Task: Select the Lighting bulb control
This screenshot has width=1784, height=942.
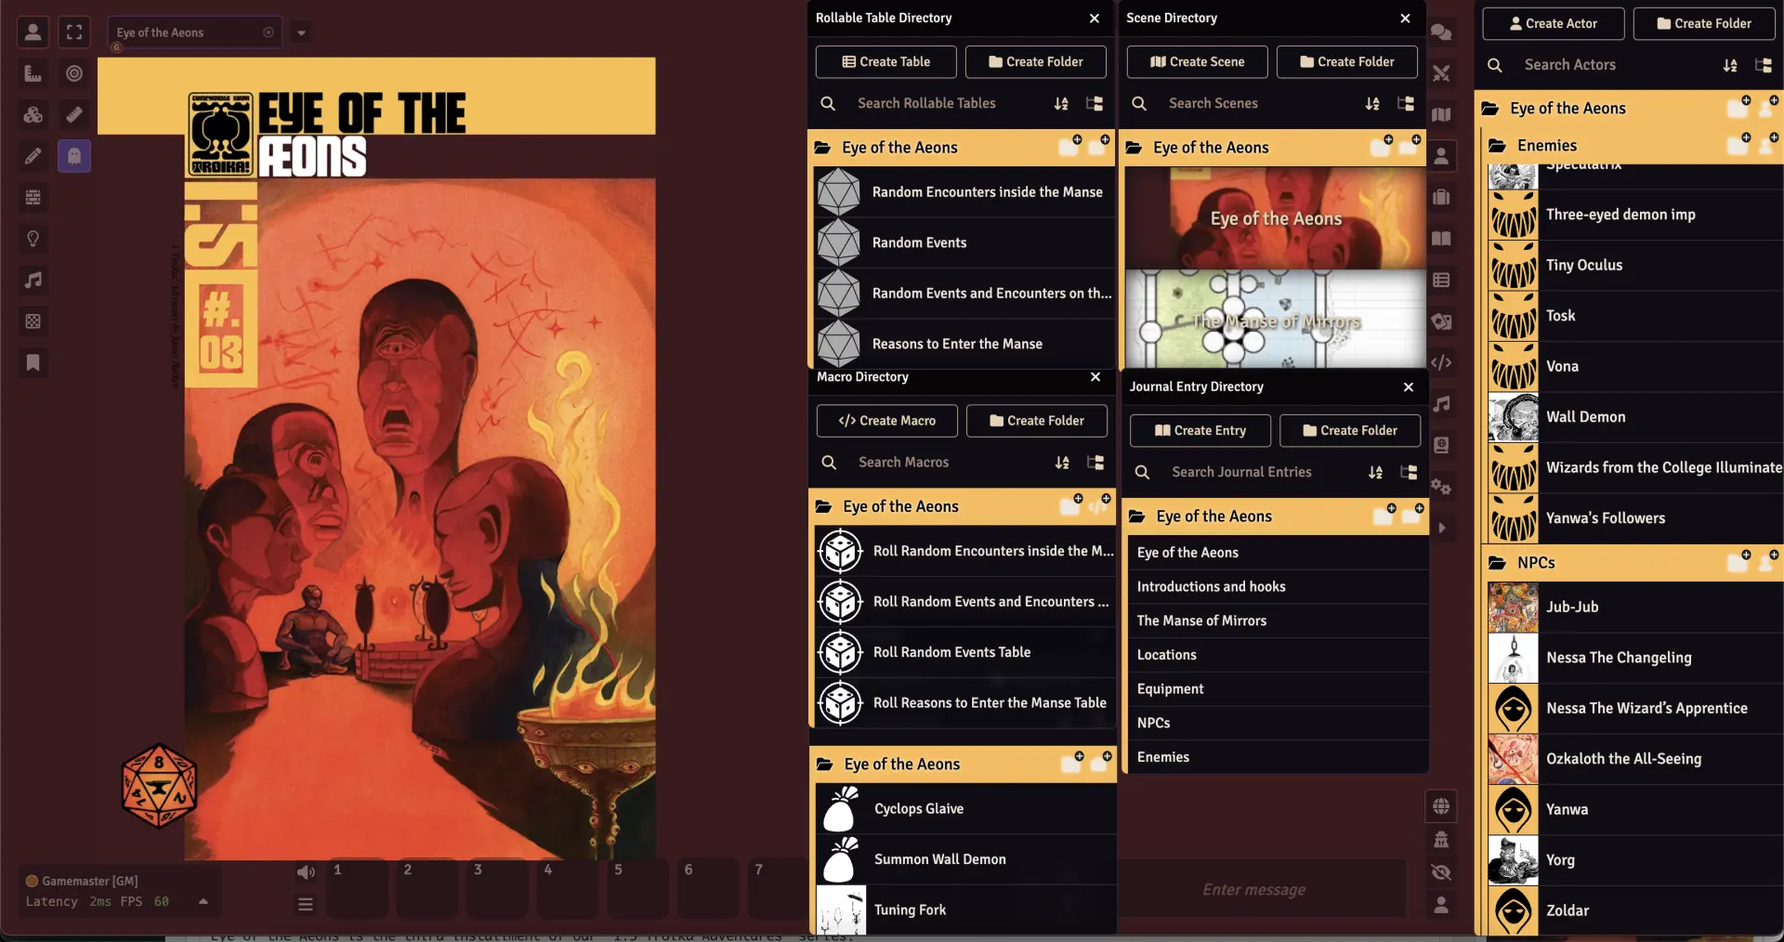Action: [x=33, y=239]
